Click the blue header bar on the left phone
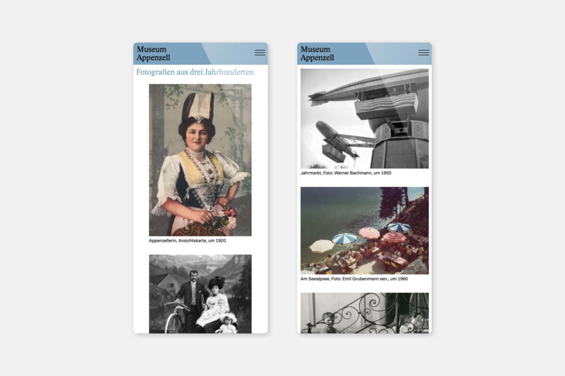This screenshot has height=376, width=565. [200, 54]
